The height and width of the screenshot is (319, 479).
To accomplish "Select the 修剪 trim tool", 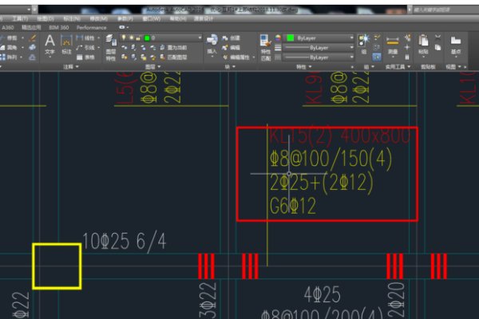I will [x=9, y=38].
